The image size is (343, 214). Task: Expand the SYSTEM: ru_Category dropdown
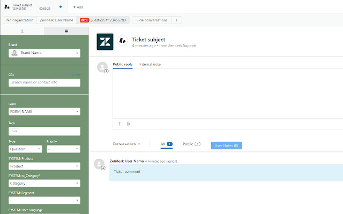point(44,184)
